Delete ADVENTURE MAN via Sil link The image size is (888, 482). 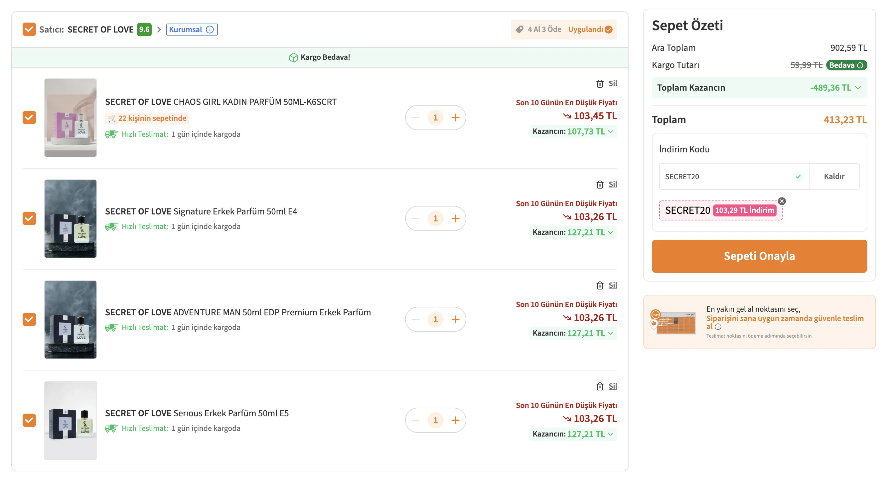point(613,285)
